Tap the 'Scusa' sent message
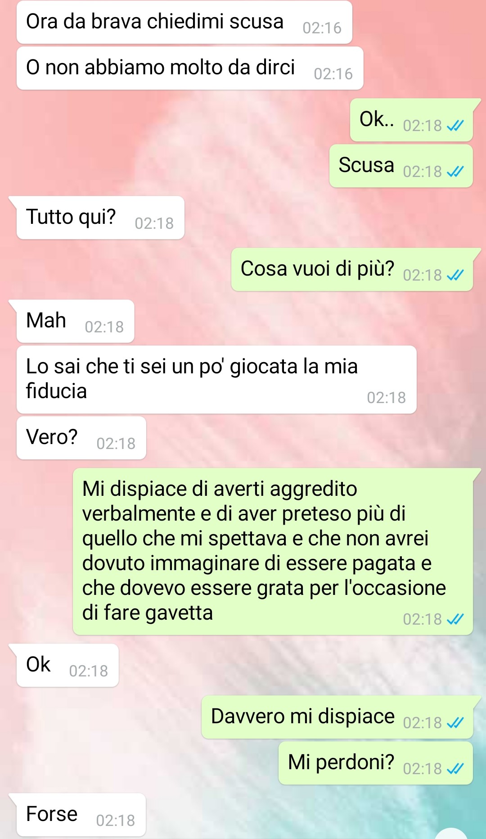 click(401, 166)
